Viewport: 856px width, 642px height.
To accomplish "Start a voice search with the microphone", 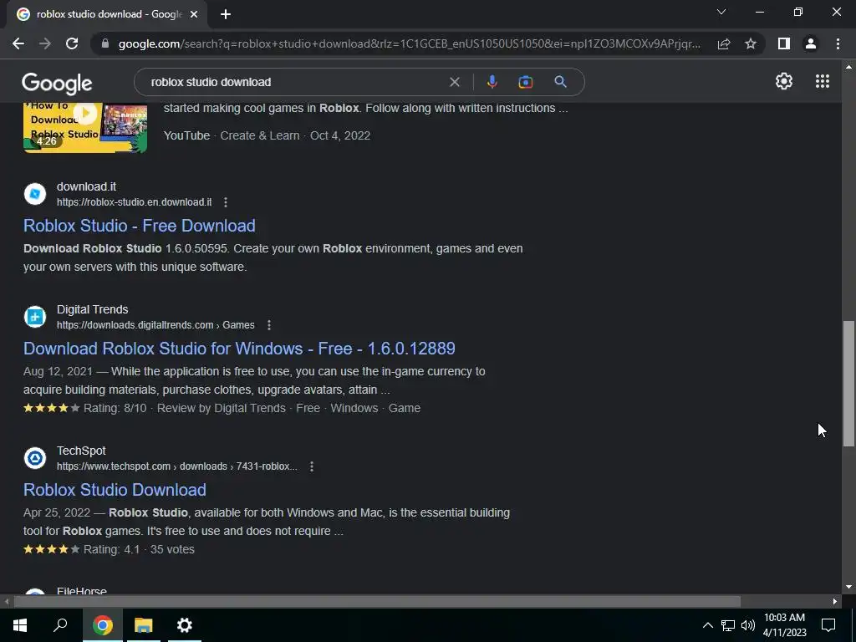I will click(492, 82).
